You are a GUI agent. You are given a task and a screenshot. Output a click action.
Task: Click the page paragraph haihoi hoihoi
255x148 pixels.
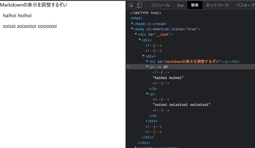pos(17,16)
